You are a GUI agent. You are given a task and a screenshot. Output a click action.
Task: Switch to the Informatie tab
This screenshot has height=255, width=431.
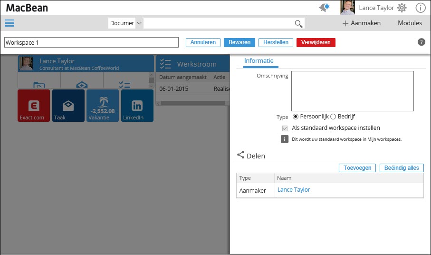259,61
